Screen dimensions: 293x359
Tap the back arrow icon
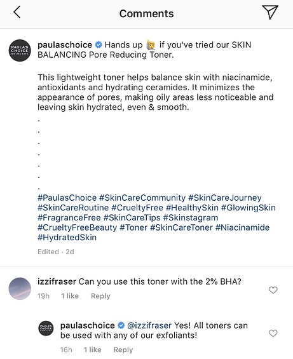tap(17, 12)
